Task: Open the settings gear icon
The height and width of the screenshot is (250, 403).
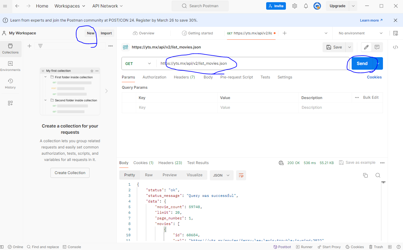Action: tap(295, 6)
